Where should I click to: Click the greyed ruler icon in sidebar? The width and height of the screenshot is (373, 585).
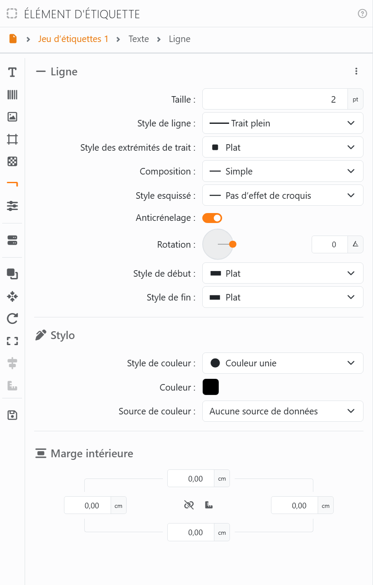(12, 386)
